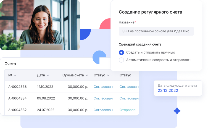
Task: Click the 30,000.00 р. amount in row A-0004332
Action: tap(78, 110)
